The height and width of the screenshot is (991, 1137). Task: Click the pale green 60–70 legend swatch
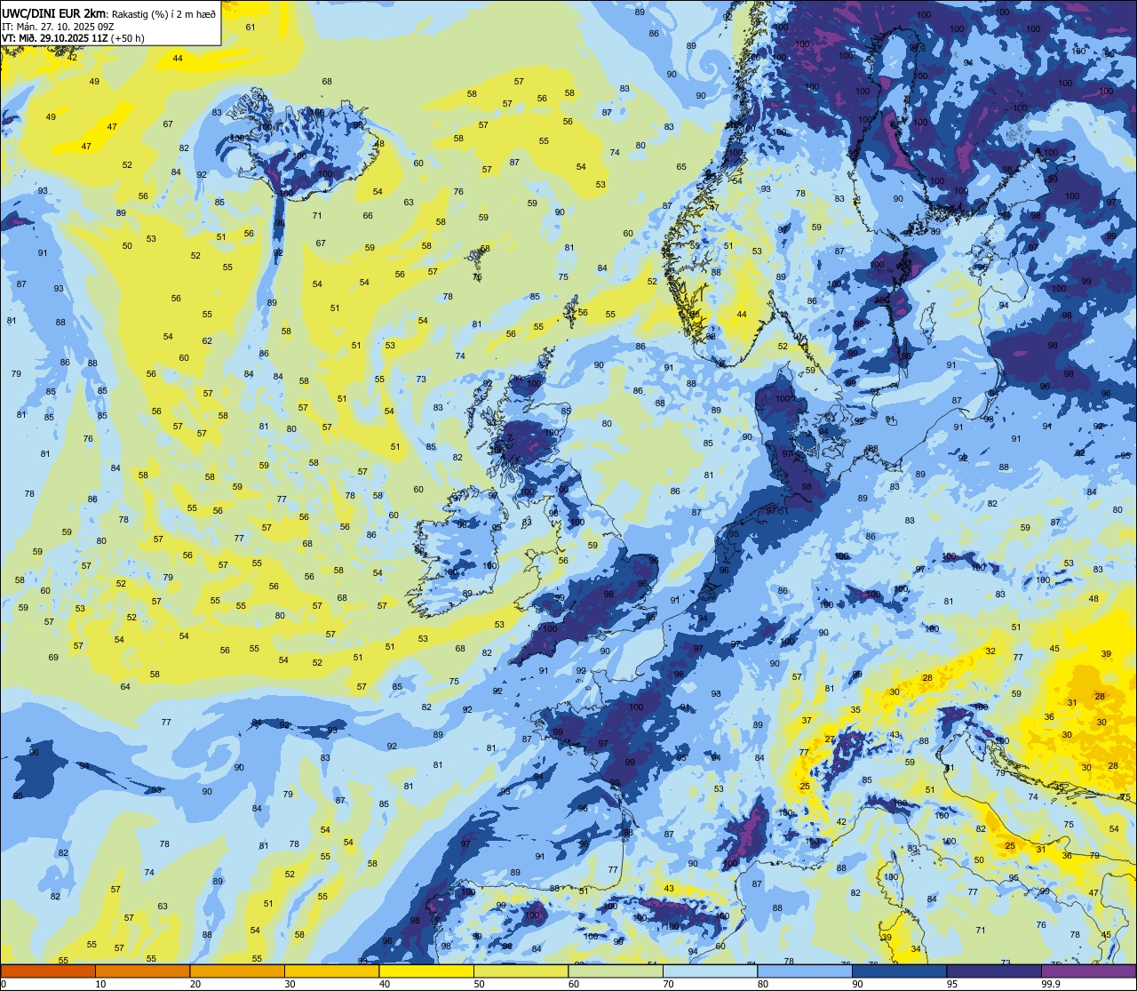pos(616,971)
